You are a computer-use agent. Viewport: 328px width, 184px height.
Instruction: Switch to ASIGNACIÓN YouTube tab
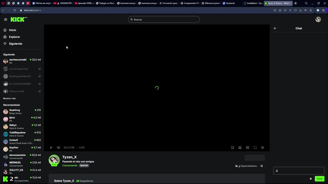coord(63,3)
